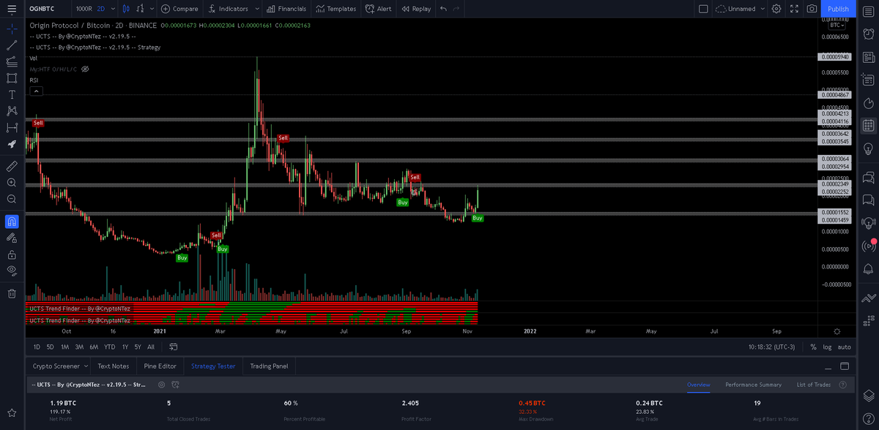
Task: Open indicator Templates
Action: tap(335, 9)
